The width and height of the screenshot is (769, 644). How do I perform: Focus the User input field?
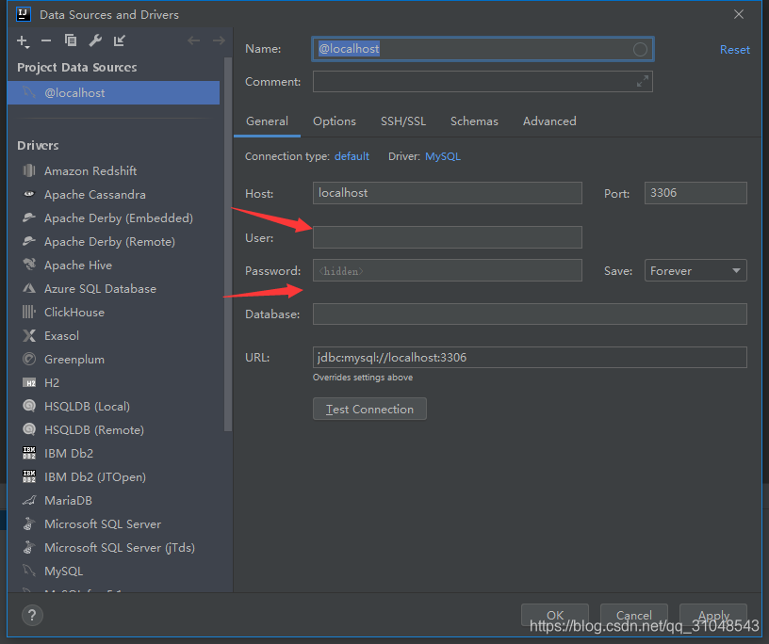click(x=448, y=237)
